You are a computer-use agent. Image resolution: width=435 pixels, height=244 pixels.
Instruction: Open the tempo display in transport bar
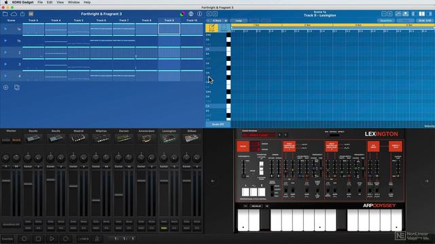(x=83, y=239)
